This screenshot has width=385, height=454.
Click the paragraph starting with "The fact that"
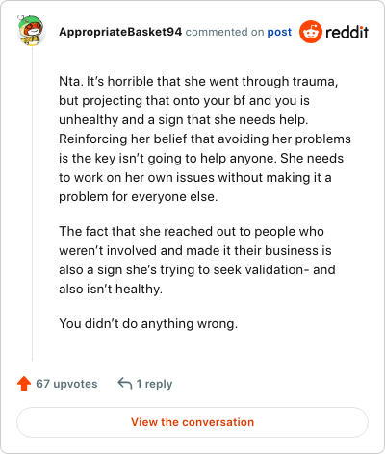point(197,260)
